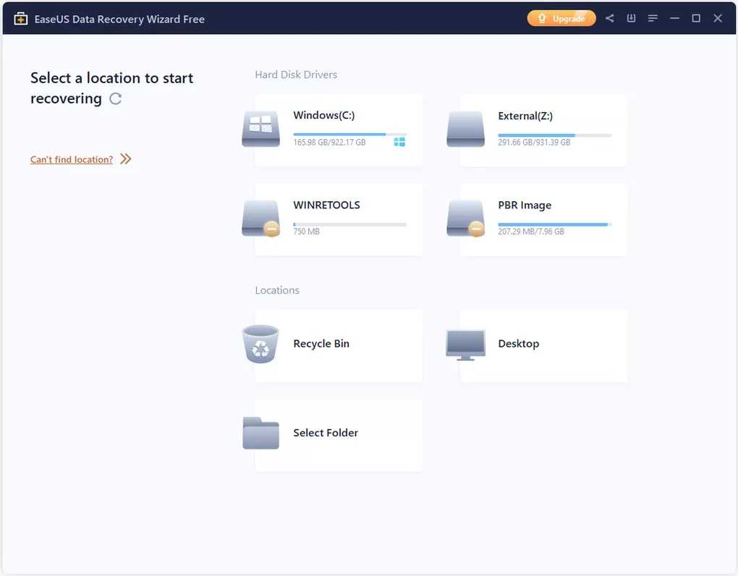Click the Recycle Bin icon
The width and height of the screenshot is (738, 576).
click(260, 344)
